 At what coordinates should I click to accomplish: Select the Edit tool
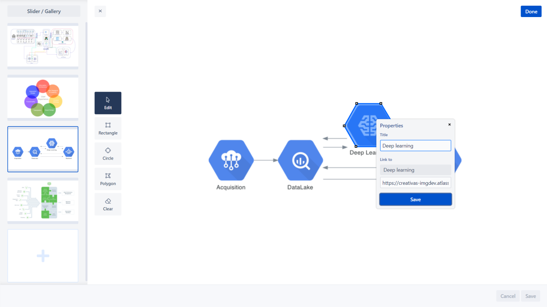tap(108, 103)
